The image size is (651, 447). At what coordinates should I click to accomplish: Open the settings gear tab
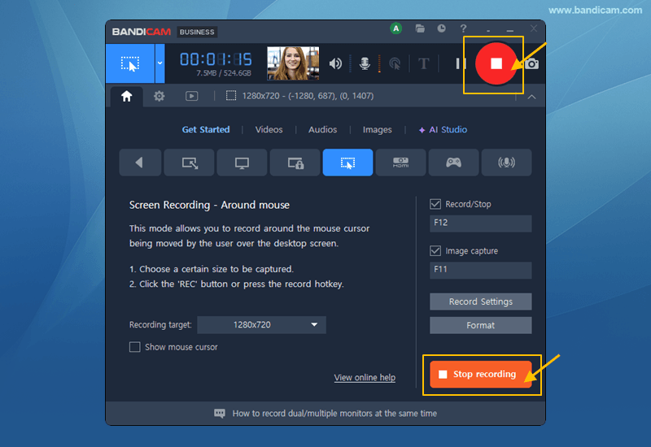pyautogui.click(x=159, y=96)
